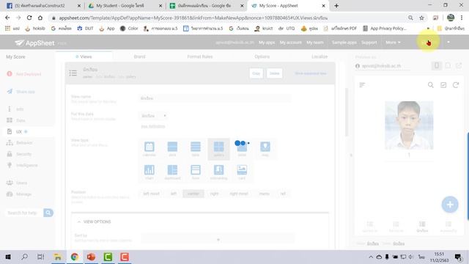The width and height of the screenshot is (469, 264).
Task: Click the student photo thumbnail in preview
Action: (x=409, y=125)
